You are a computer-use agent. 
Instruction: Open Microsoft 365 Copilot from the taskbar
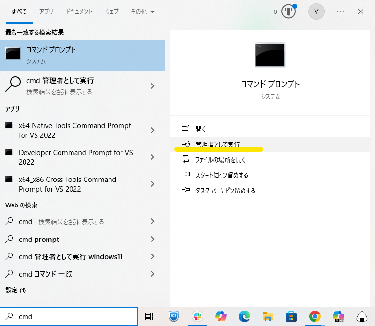click(339, 316)
